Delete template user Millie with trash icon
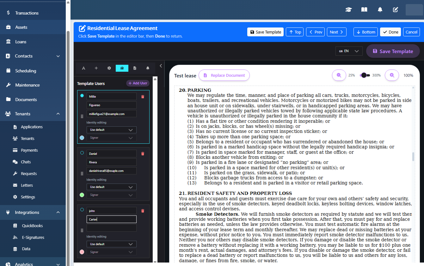 (143, 97)
